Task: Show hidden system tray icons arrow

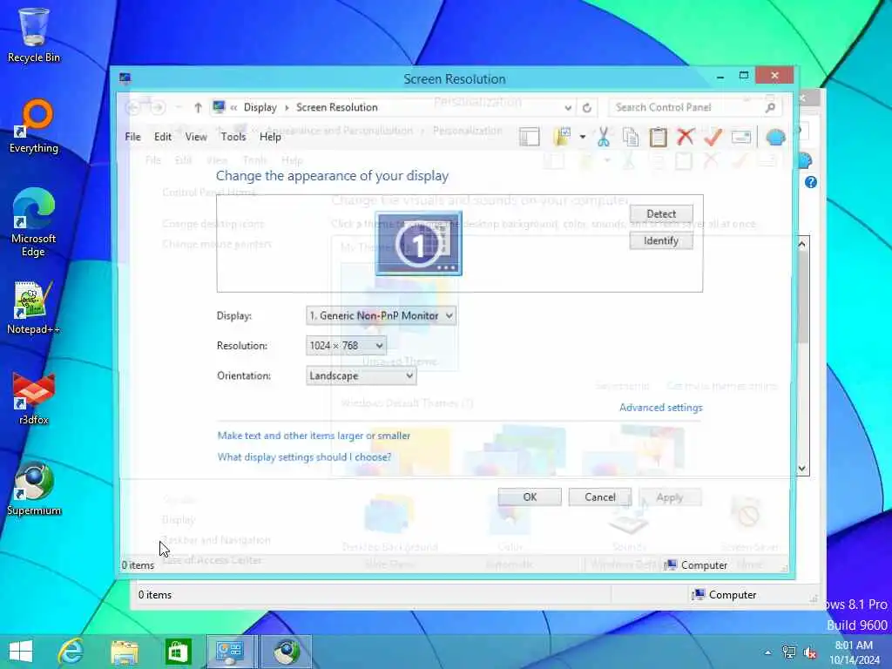Action: (x=768, y=652)
